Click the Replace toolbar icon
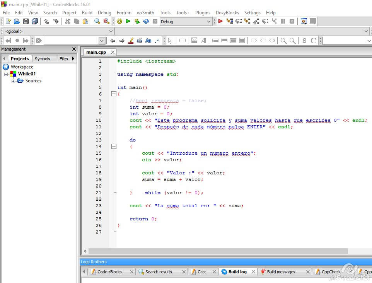The image size is (372, 283). [106, 21]
